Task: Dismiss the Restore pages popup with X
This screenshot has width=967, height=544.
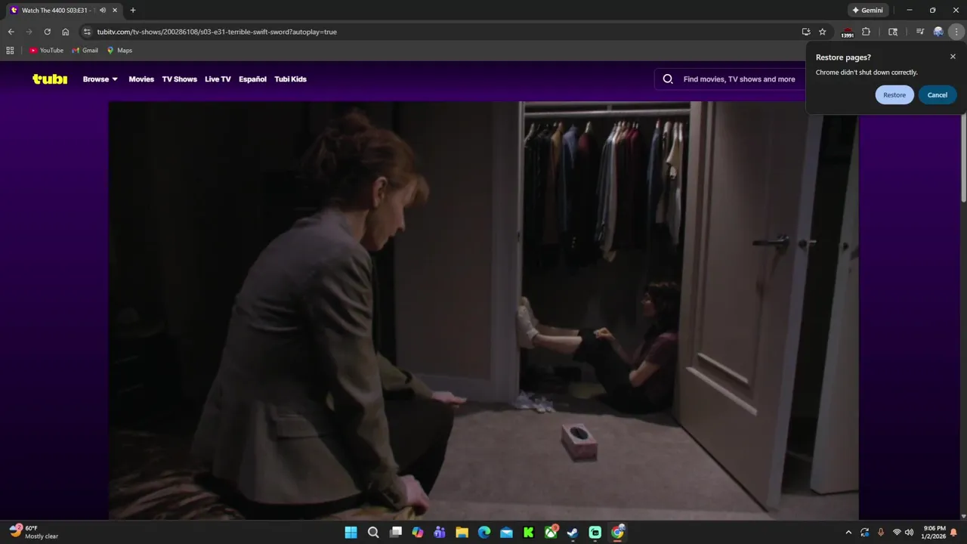Action: tap(953, 57)
